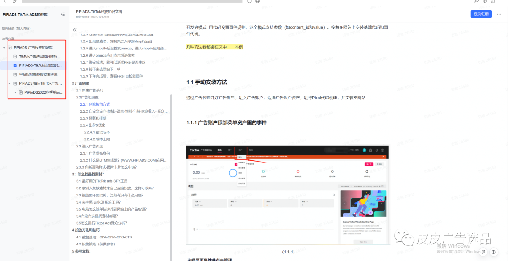Click document icon of PIPIADS2022冬季单品

(20, 92)
